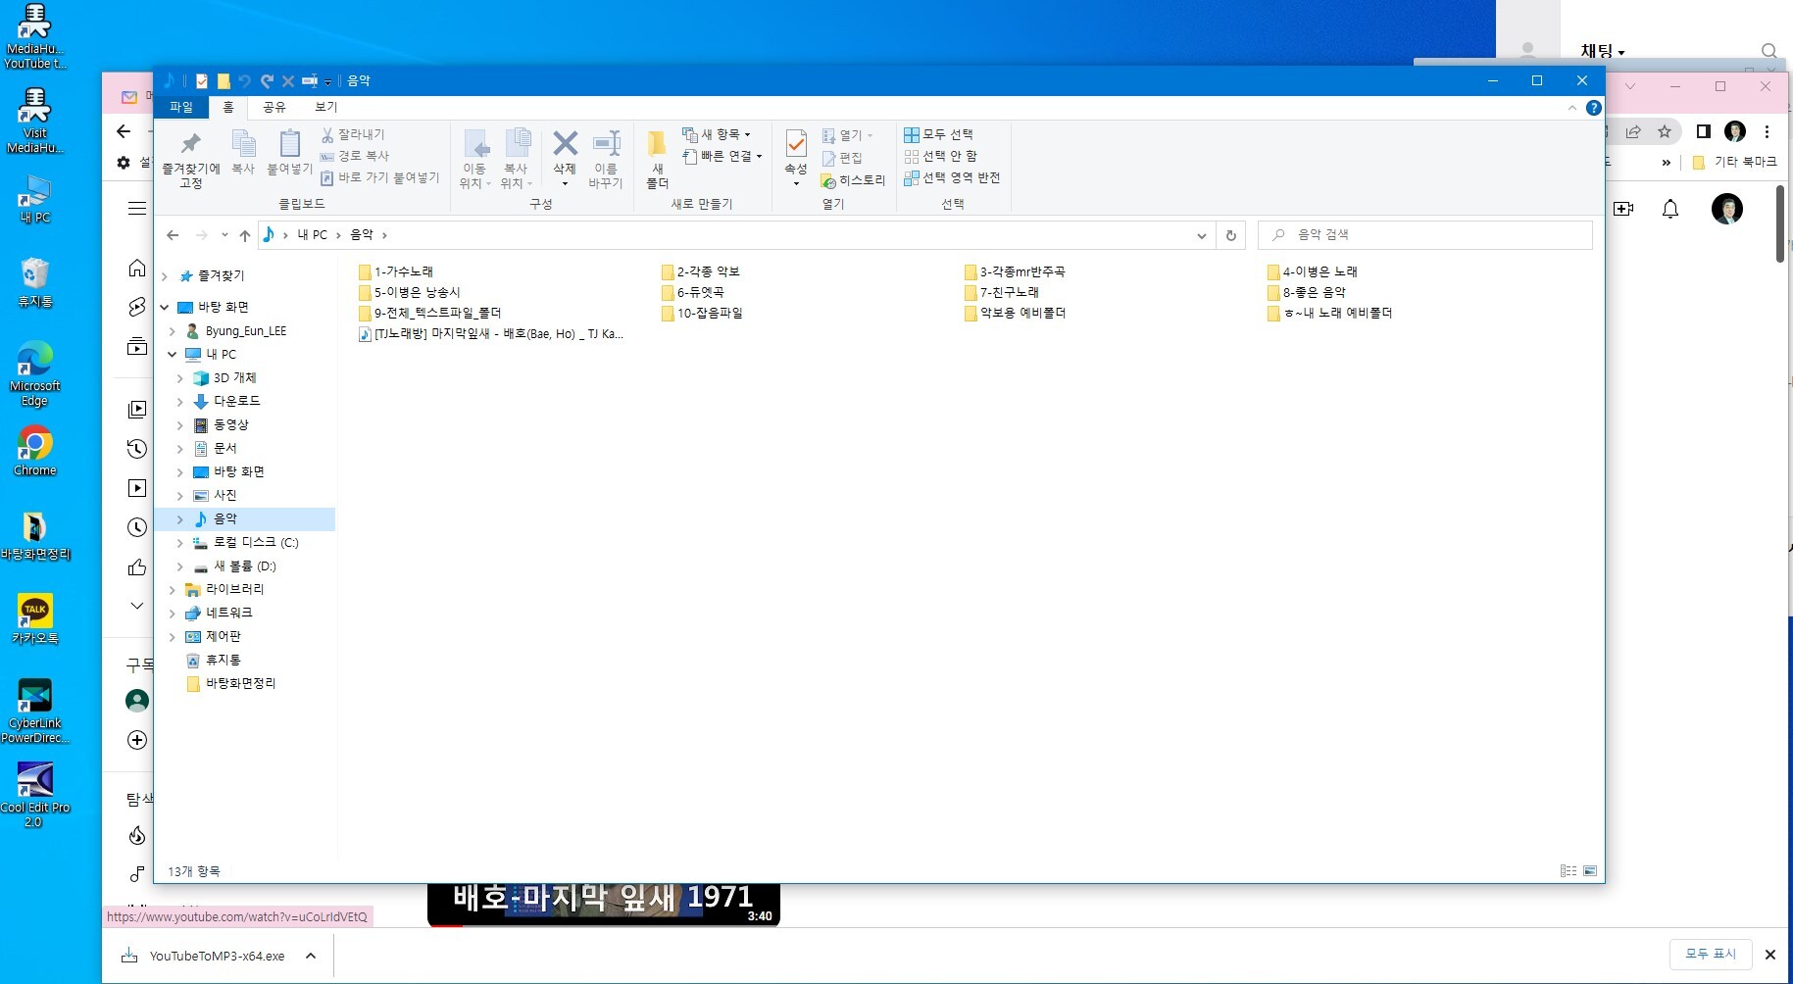Switch to the 홈 (Home) tab
The width and height of the screenshot is (1793, 984).
point(228,107)
